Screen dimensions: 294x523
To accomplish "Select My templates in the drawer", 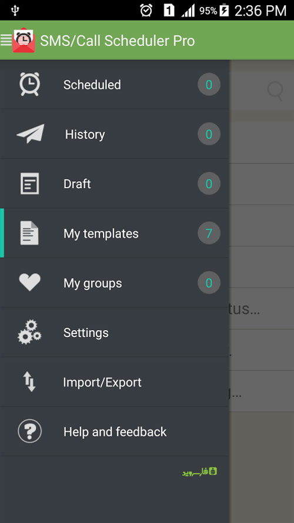I will 114,233.
